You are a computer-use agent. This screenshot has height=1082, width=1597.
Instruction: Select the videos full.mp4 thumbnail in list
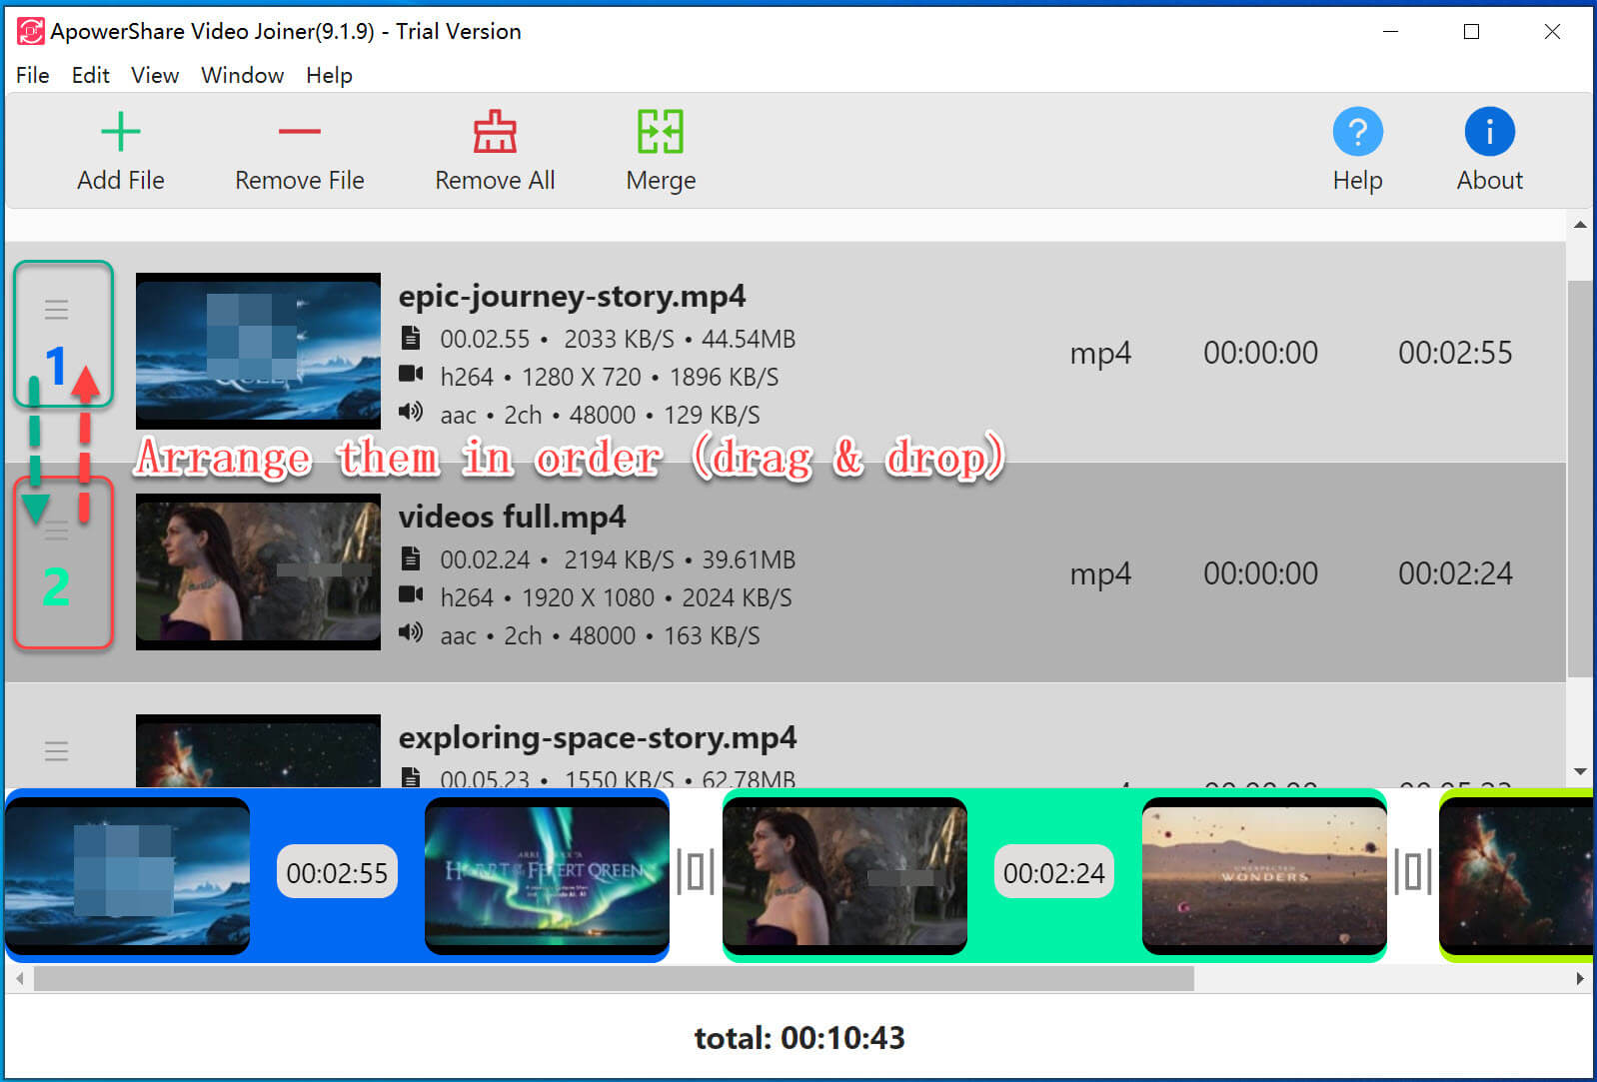258,572
